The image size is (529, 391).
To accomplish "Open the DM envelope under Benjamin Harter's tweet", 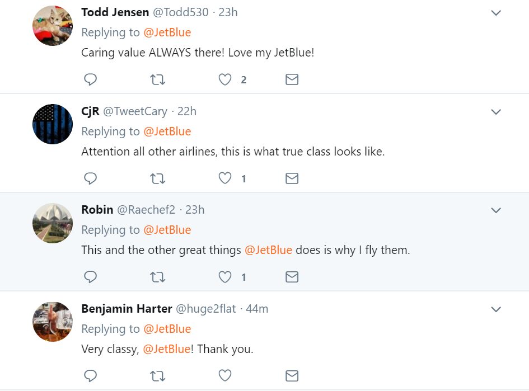I will click(292, 375).
